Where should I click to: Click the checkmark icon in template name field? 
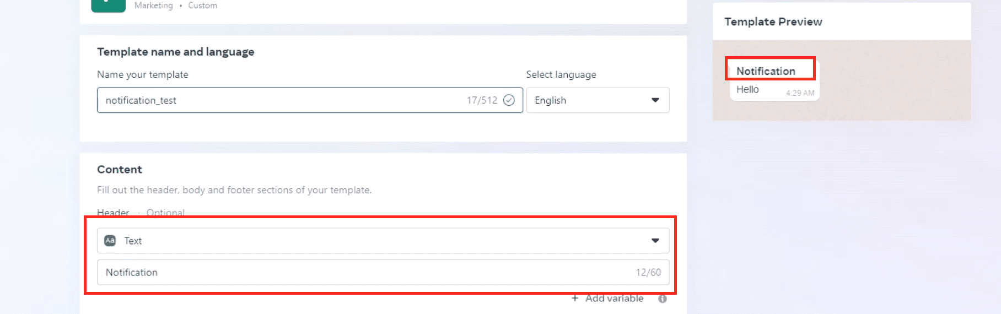coord(509,100)
